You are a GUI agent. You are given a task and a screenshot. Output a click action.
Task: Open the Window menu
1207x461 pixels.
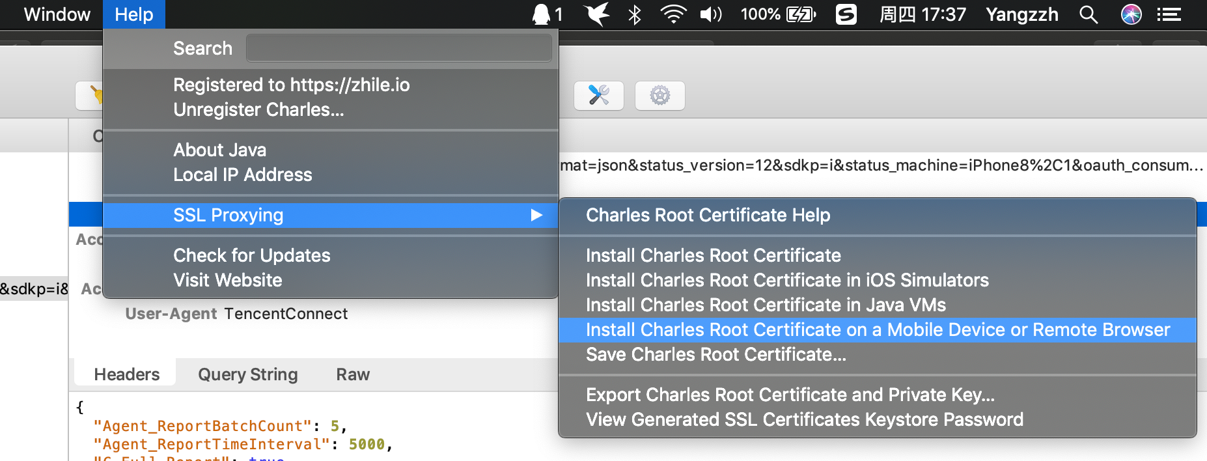57,14
